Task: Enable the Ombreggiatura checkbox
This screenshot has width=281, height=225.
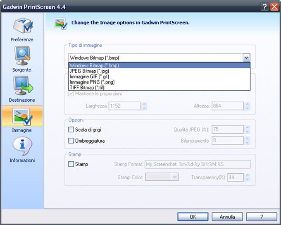Action: pyautogui.click(x=71, y=141)
